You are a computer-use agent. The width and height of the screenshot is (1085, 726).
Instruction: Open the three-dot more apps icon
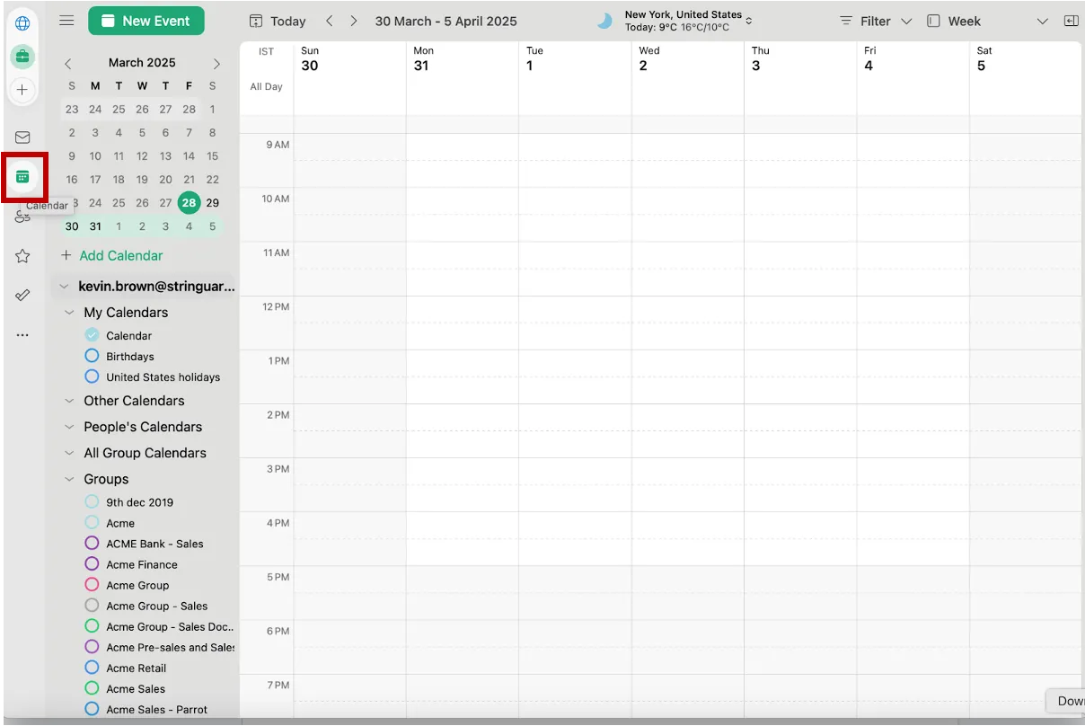tap(22, 335)
